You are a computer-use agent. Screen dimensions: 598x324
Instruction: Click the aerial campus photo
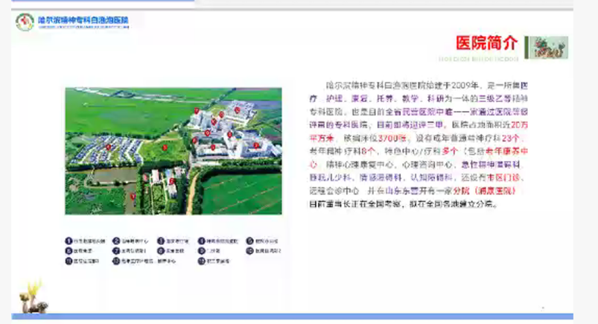click(173, 150)
